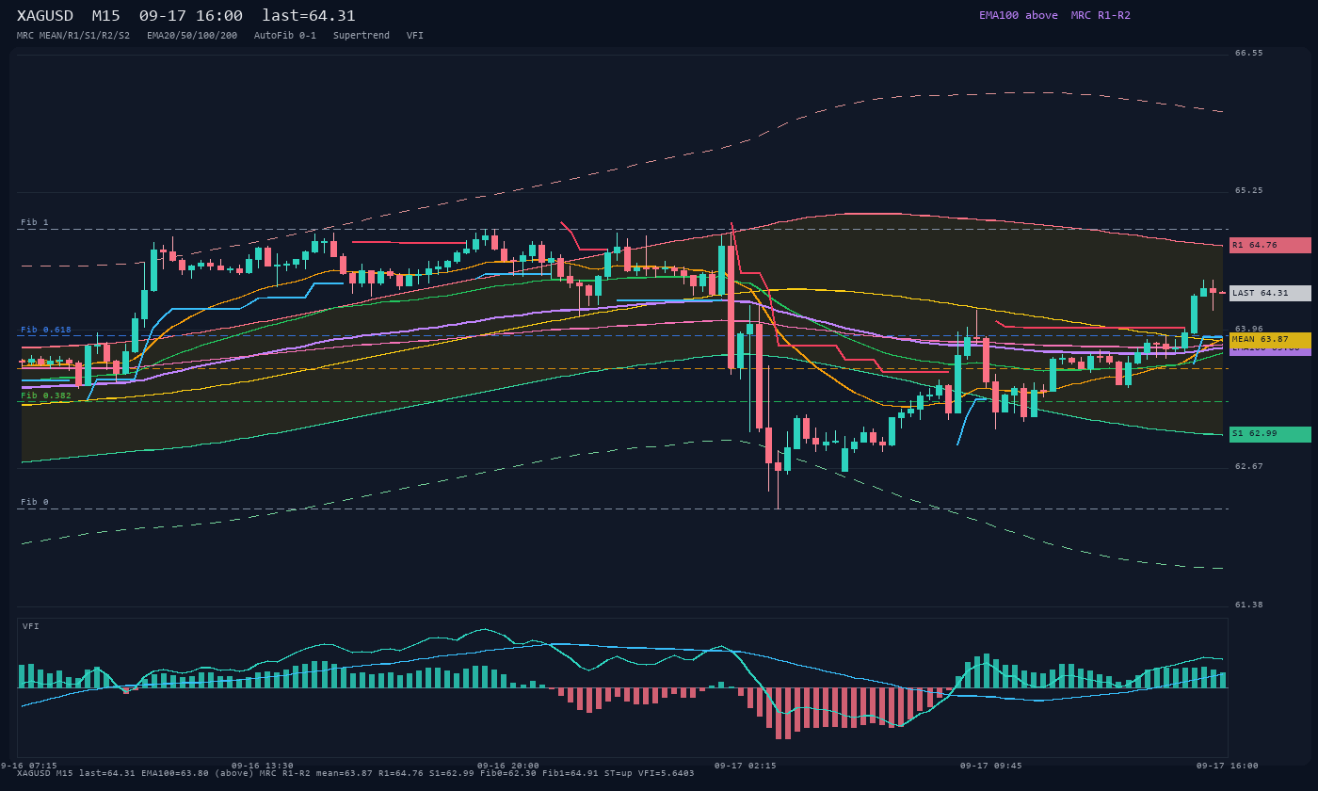
Task: Click the 09-17 16:00 time axis label
Action: click(x=1228, y=766)
